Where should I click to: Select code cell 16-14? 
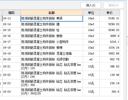tap(11, 24)
